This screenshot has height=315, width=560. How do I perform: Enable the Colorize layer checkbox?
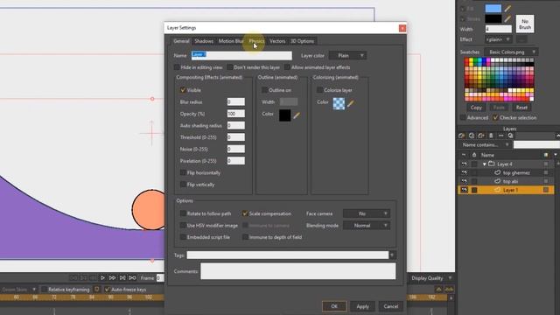click(320, 90)
